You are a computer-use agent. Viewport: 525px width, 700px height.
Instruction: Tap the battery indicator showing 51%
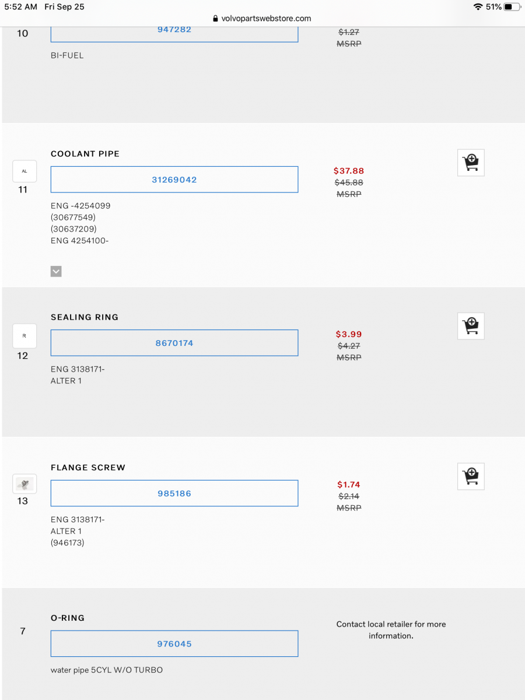tap(502, 6)
